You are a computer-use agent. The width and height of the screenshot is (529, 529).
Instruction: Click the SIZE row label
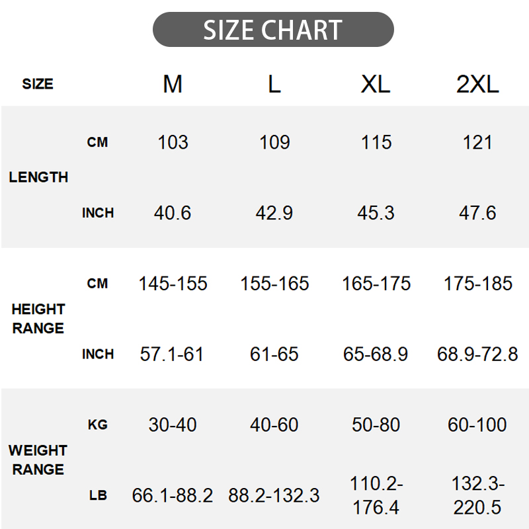click(x=38, y=84)
